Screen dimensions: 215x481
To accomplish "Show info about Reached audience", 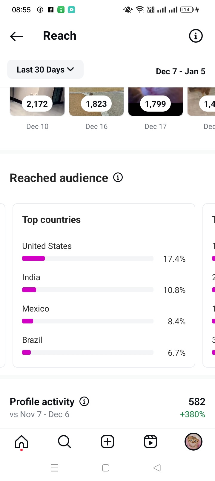I will [118, 178].
